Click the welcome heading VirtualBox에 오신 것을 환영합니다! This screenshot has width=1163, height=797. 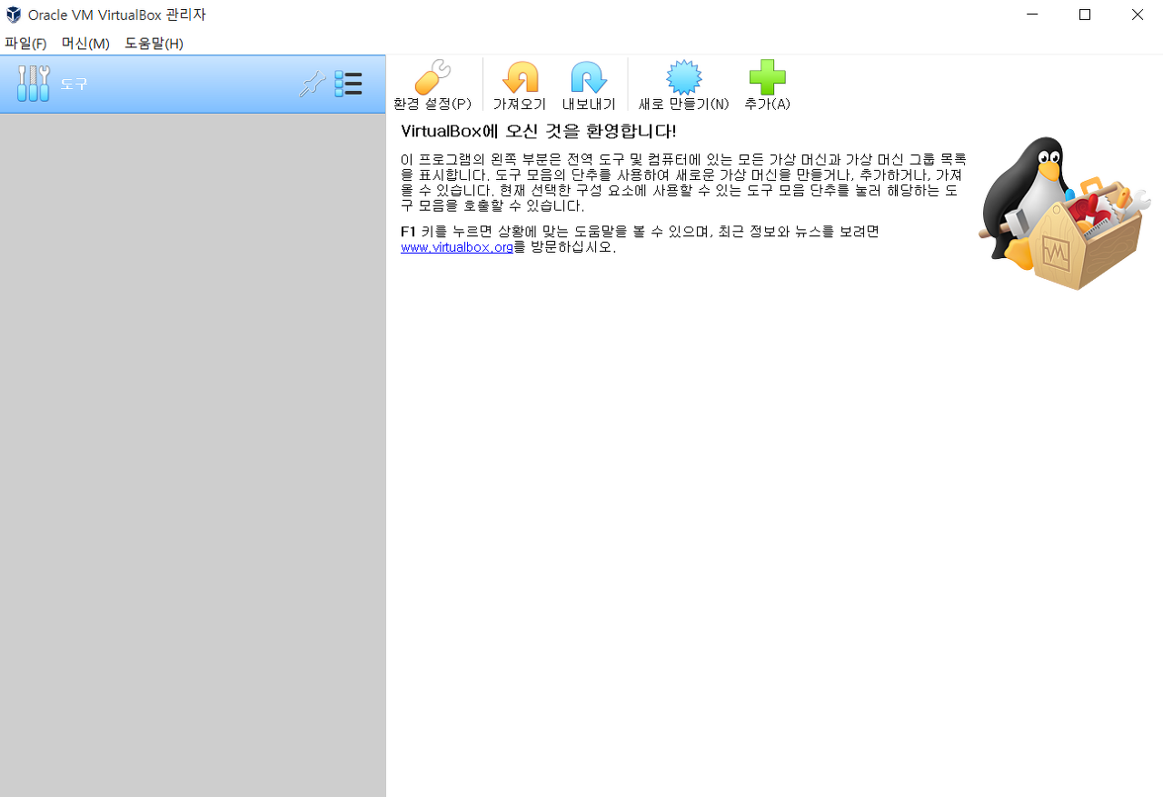click(539, 132)
